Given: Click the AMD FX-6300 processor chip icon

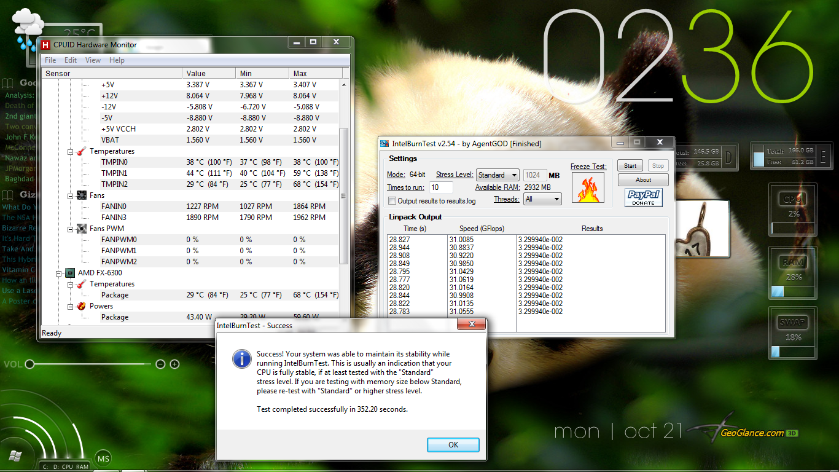Looking at the screenshot, I should [x=70, y=273].
